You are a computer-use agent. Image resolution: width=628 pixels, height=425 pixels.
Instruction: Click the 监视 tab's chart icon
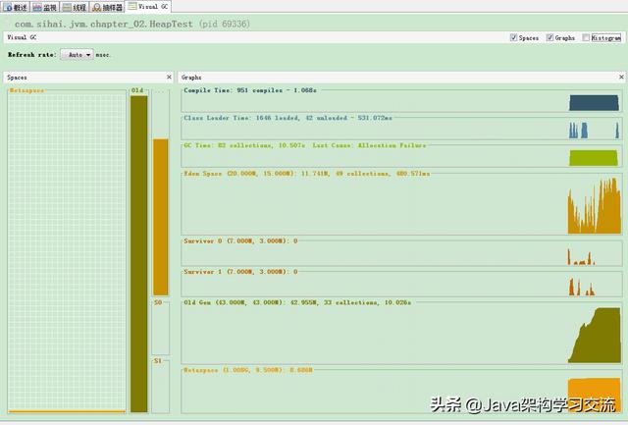tap(37, 7)
